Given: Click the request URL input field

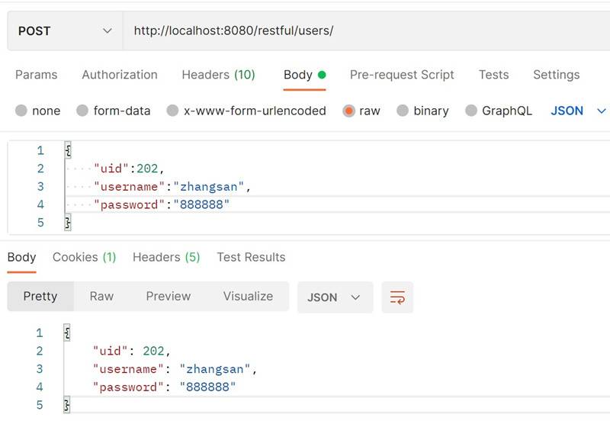Looking at the screenshot, I should 366,31.
